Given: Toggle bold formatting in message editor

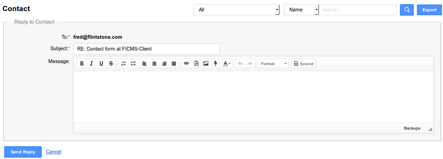Looking at the screenshot, I should 82,64.
